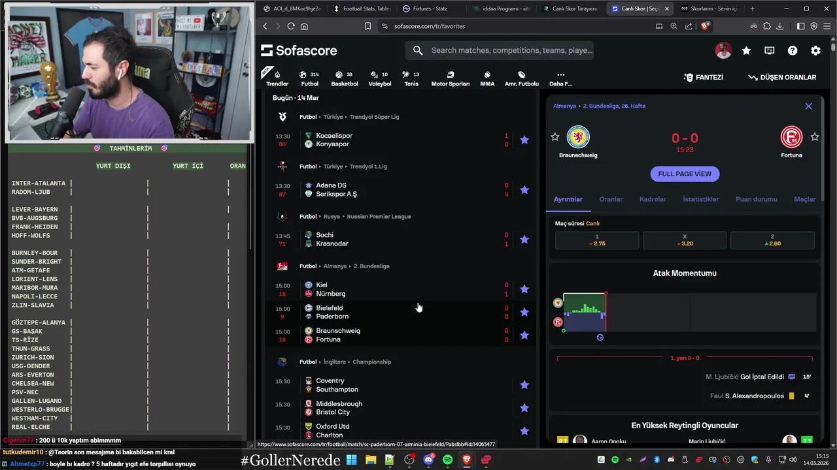Toggle favorite star for Middlesbrough–Bristol City

(x=524, y=408)
